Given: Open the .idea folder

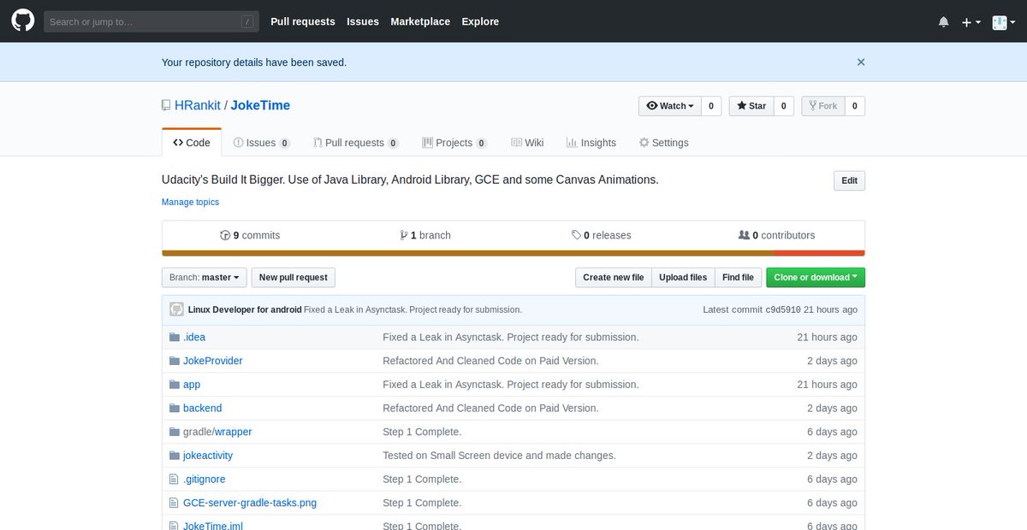Looking at the screenshot, I should coord(194,337).
